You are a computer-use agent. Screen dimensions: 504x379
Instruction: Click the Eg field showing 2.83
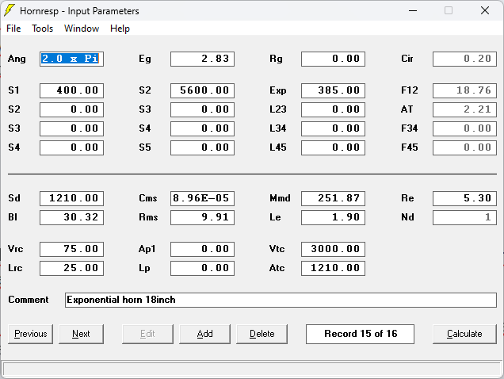(203, 59)
